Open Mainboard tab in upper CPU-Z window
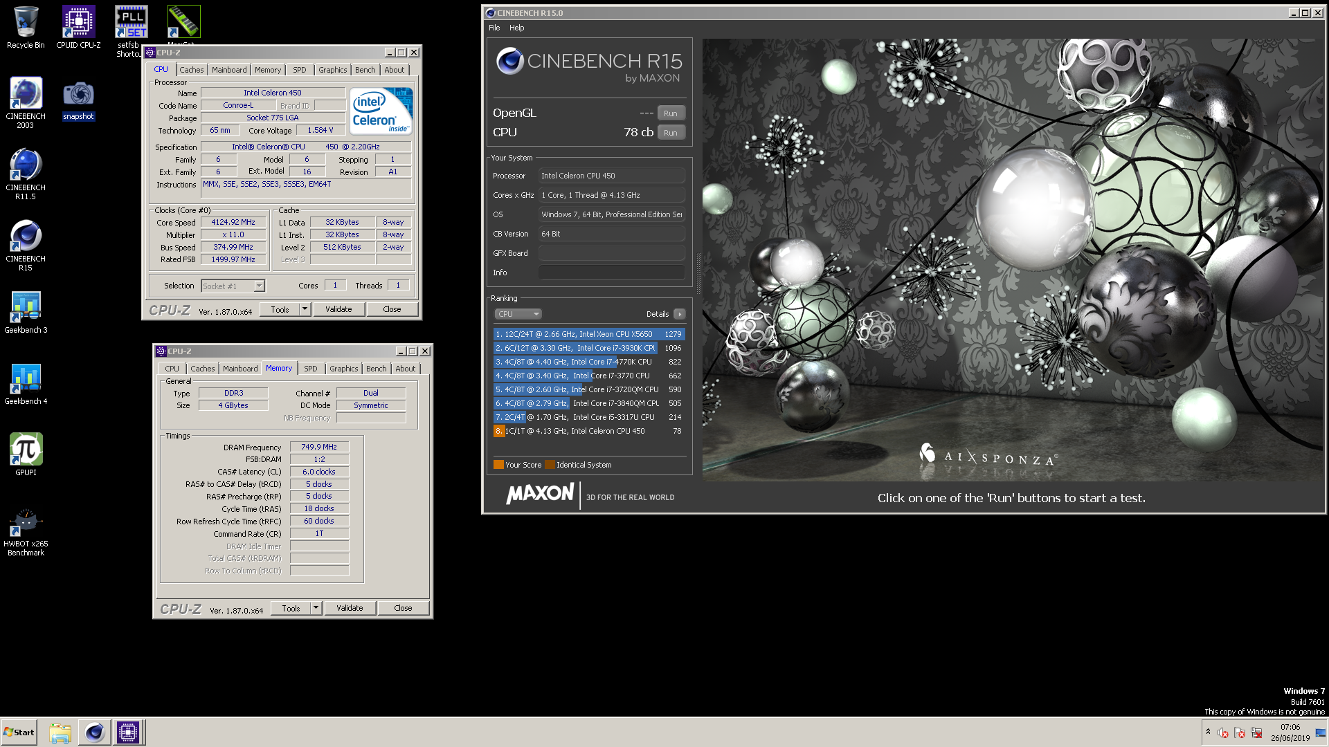The width and height of the screenshot is (1329, 747). point(229,70)
